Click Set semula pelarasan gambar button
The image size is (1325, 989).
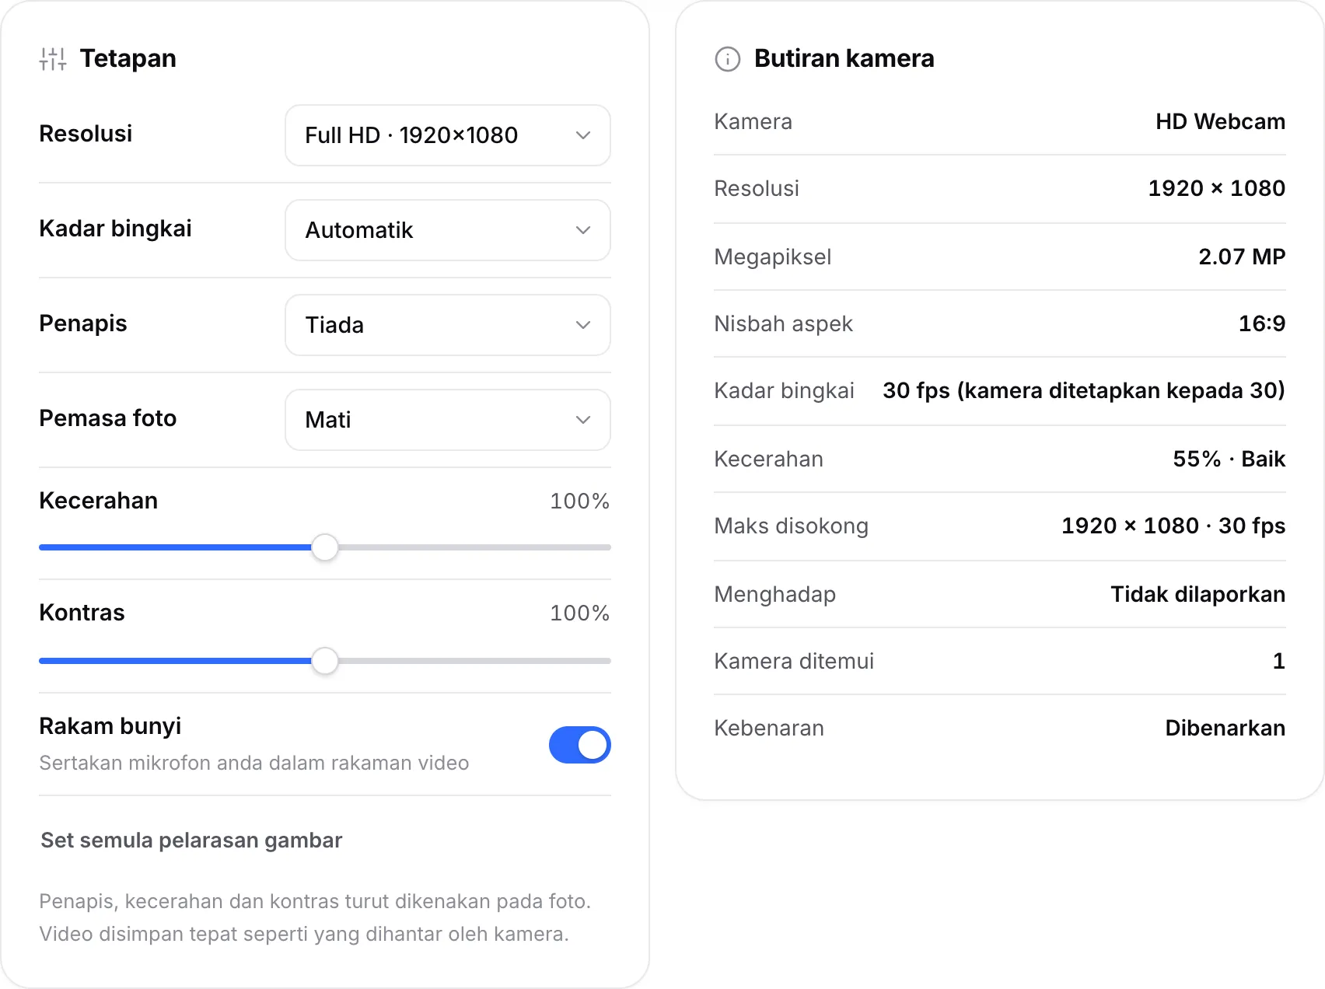(191, 840)
